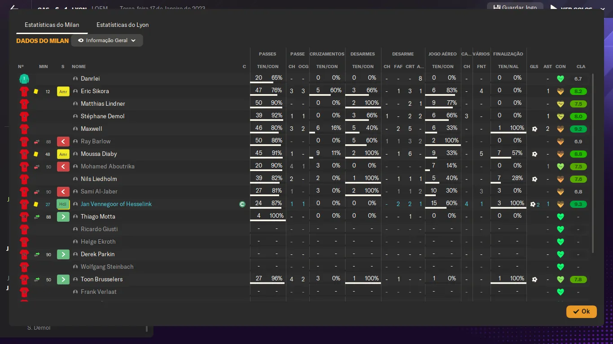Image resolution: width=613 pixels, height=344 pixels.
Task: Click Eric Sikora's 8.2 rating badge
Action: point(578,91)
